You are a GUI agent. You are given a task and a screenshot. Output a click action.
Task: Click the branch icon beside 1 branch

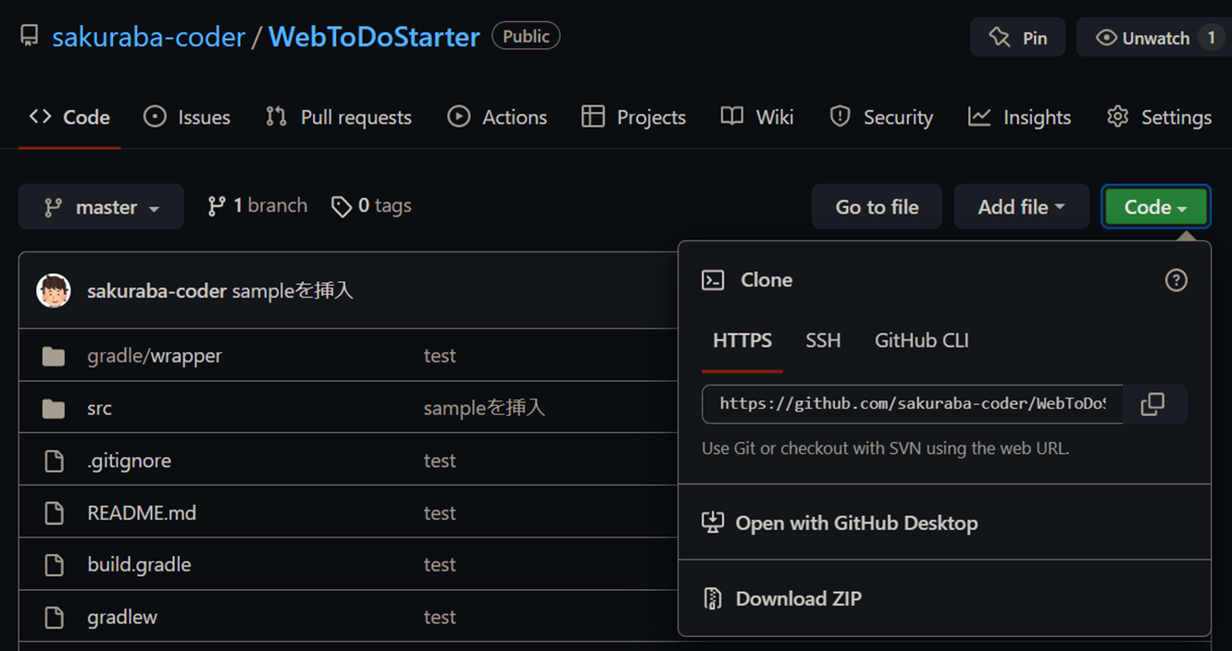[x=217, y=206]
